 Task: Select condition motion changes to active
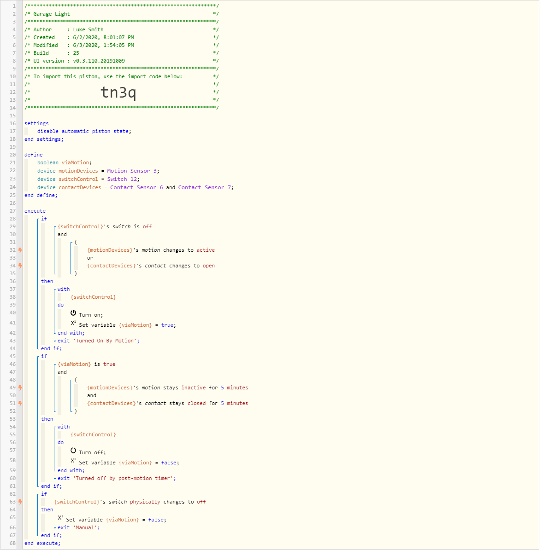pos(151,250)
